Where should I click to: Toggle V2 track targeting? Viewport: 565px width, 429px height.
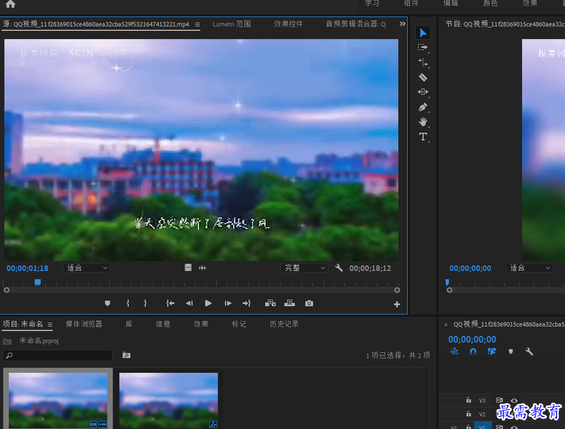click(x=482, y=414)
